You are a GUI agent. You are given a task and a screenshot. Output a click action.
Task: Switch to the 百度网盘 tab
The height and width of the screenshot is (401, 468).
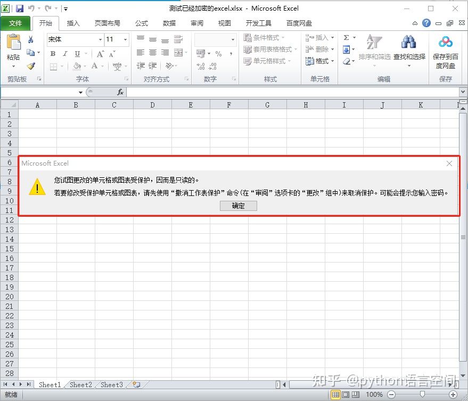[299, 23]
